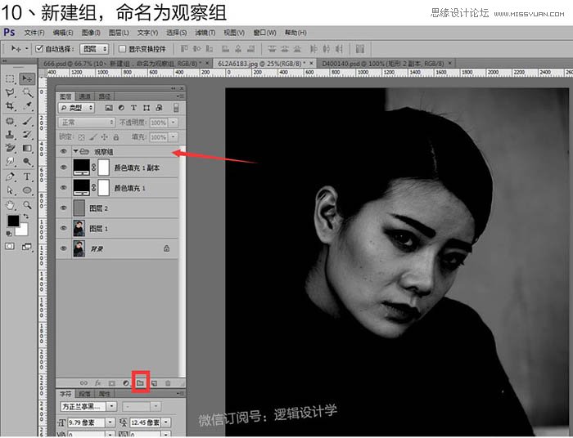Viewport: 573px width, 438px height.
Task: Click the create new group folder icon
Action: point(140,383)
